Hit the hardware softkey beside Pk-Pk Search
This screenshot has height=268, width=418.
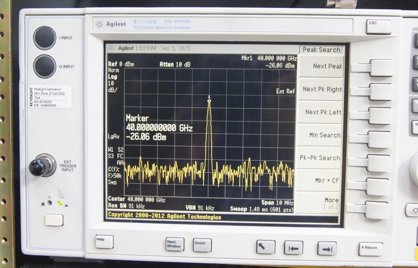point(379,163)
